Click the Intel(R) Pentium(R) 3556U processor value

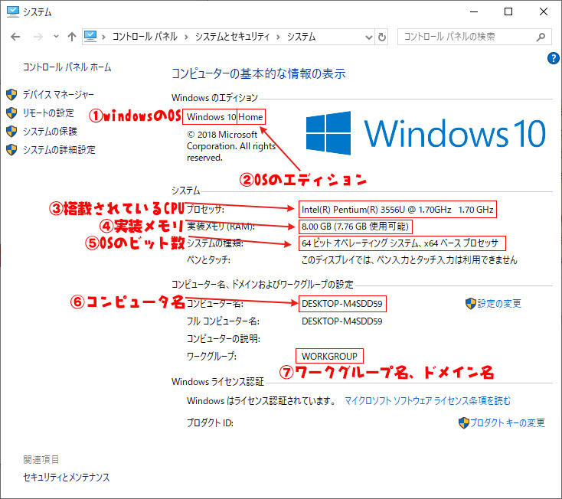[397, 210]
